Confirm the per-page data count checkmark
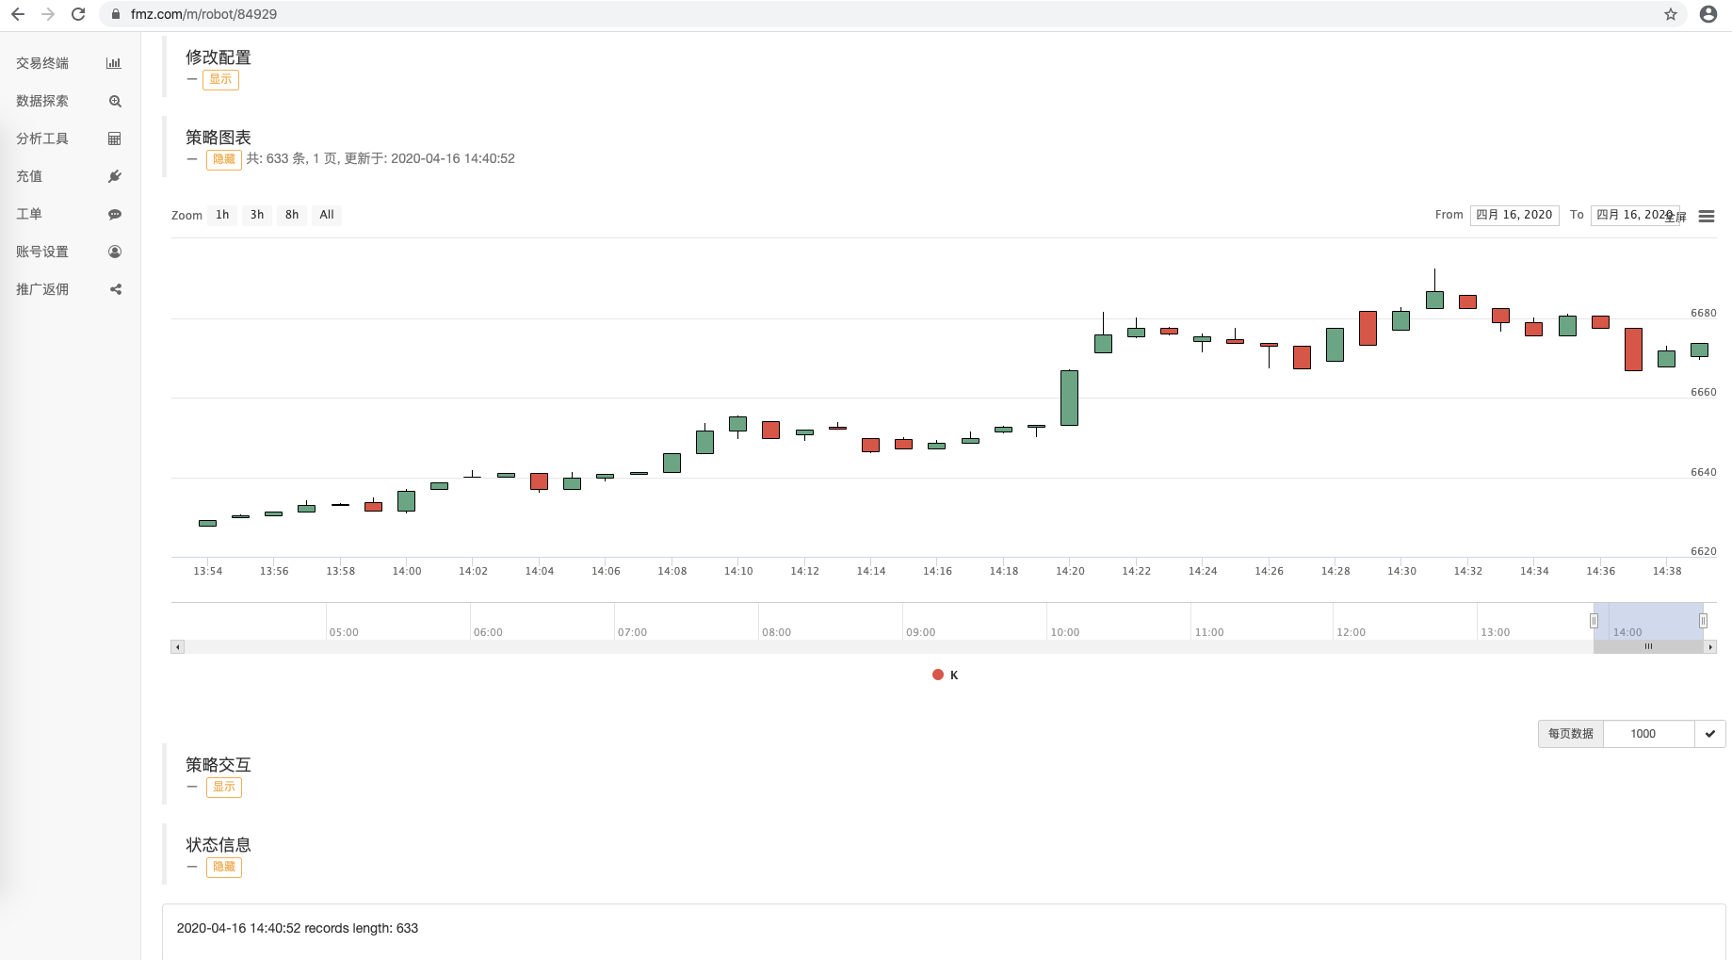Image resolution: width=1732 pixels, height=960 pixels. pos(1709,734)
